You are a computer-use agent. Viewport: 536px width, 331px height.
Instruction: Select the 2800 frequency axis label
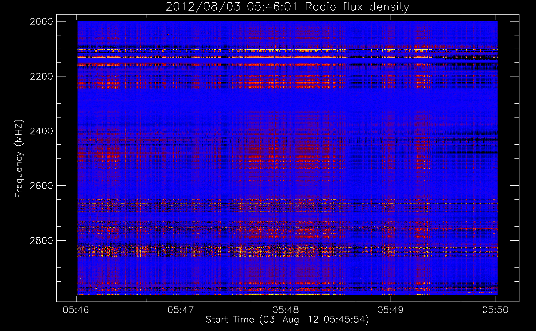click(41, 241)
